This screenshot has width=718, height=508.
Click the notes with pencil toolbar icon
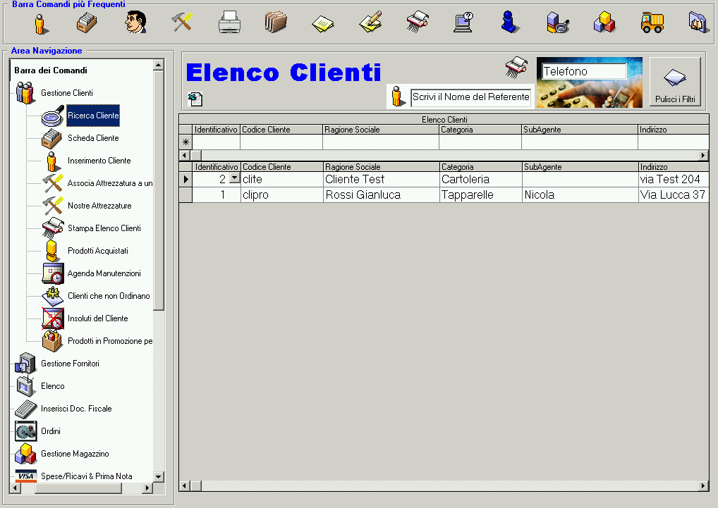pyautogui.click(x=370, y=23)
